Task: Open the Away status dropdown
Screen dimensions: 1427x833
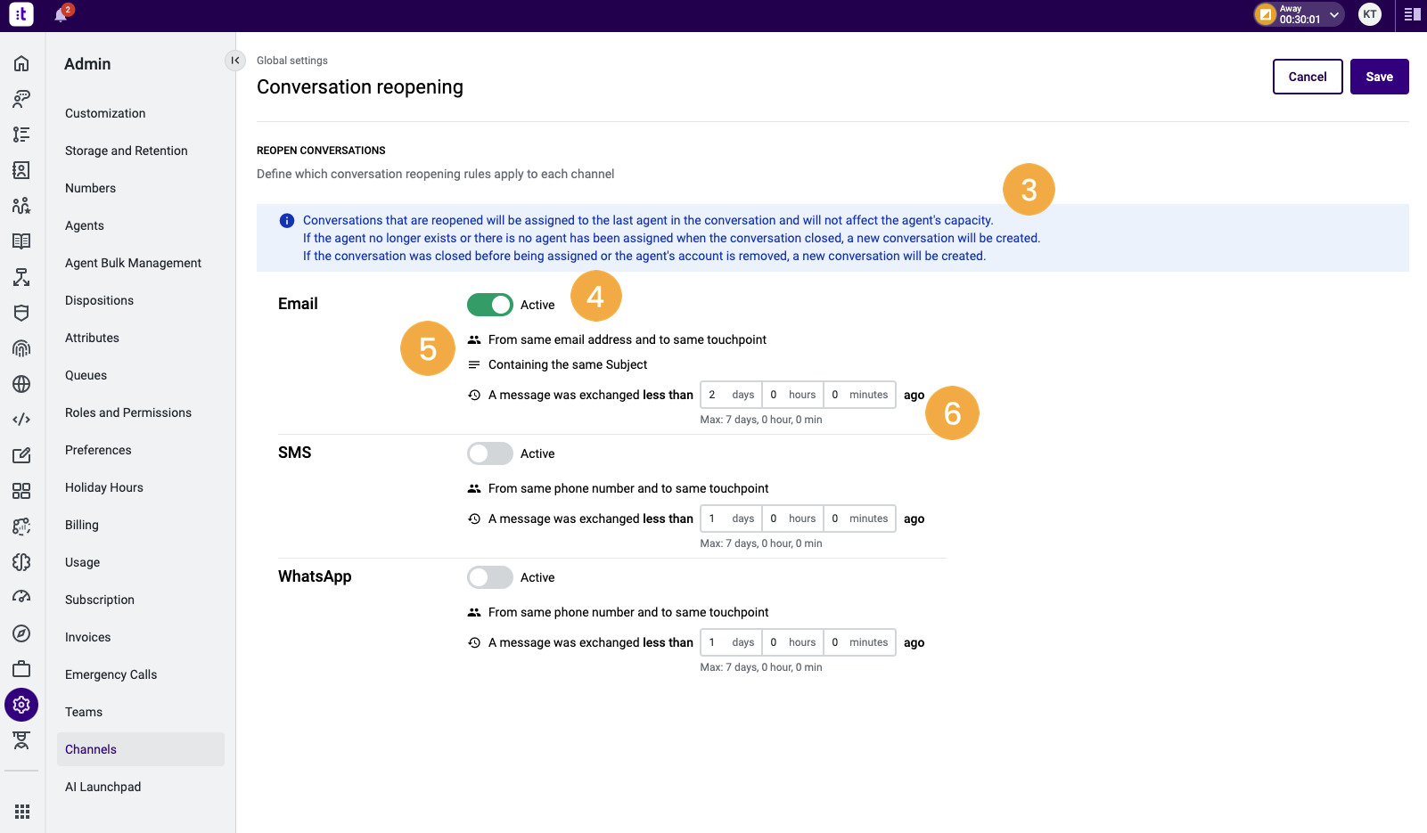Action: pos(1299,14)
